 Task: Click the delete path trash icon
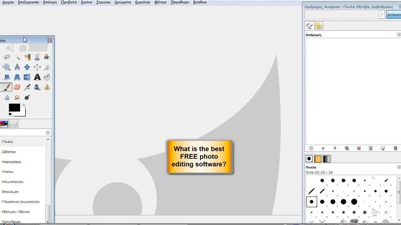click(x=395, y=148)
